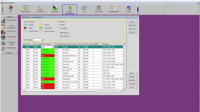The width and height of the screenshot is (200, 112).
Task: Click the Close button in Housekeeping
Action: 132,87
